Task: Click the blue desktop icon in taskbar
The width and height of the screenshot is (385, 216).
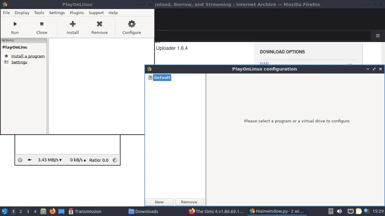Action: coord(61,211)
